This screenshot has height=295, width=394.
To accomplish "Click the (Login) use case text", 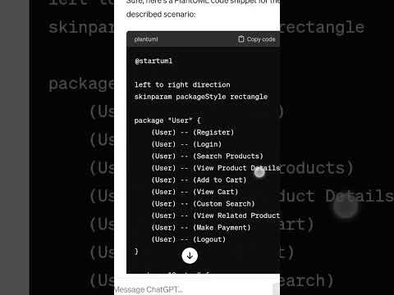I will click(207, 144).
